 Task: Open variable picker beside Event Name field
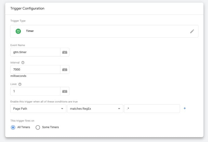click(x=65, y=52)
